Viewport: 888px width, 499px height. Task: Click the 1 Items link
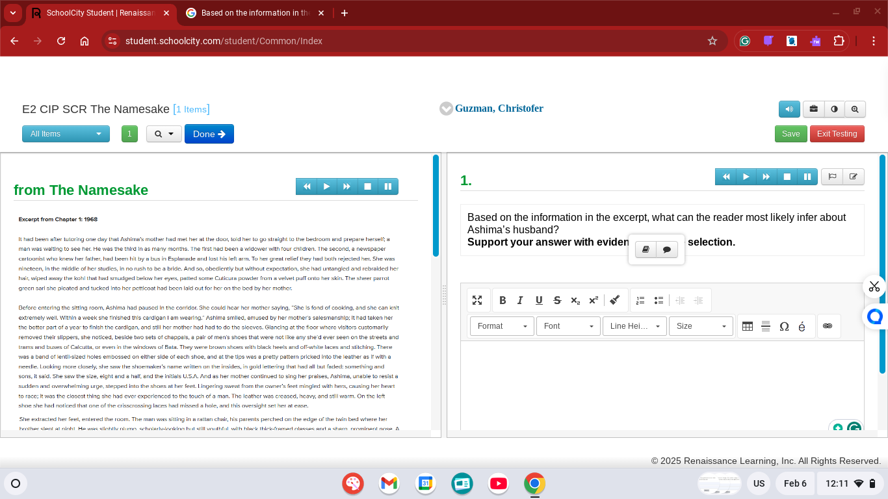point(191,109)
